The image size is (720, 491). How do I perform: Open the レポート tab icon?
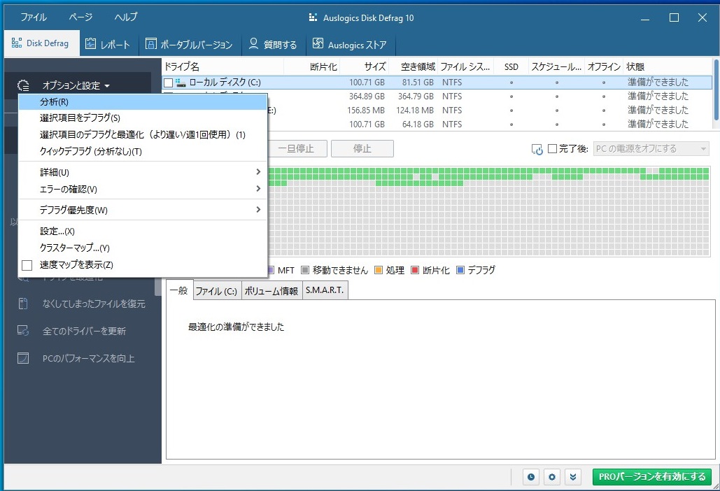91,43
